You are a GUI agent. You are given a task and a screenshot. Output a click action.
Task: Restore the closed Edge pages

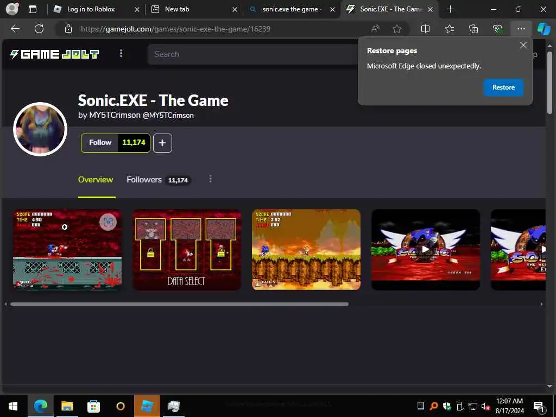tap(503, 87)
